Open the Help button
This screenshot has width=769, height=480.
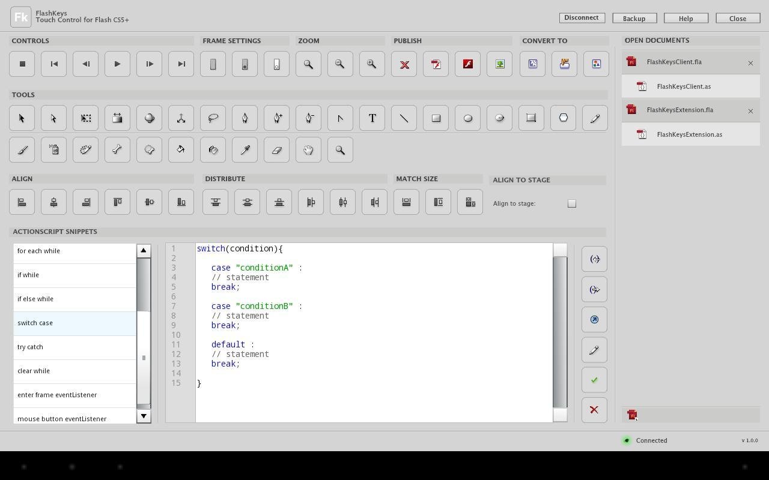(x=686, y=18)
